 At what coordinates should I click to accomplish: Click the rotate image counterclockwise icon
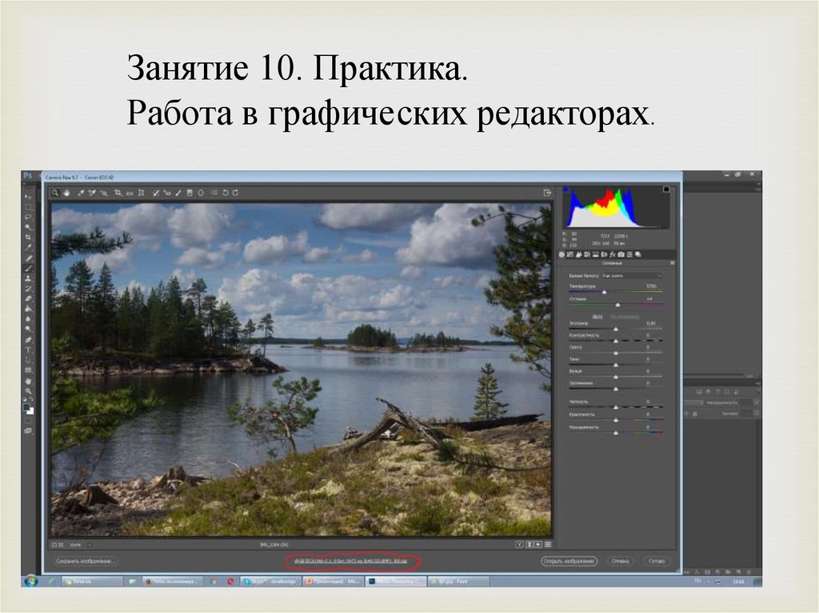[x=226, y=193]
